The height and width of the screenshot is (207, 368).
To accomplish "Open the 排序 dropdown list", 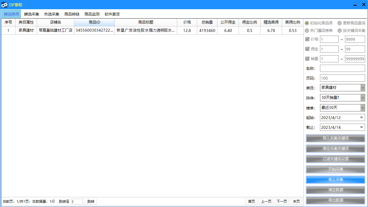I will pos(363,98).
